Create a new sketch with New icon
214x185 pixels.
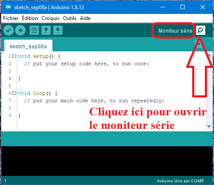(x=34, y=30)
